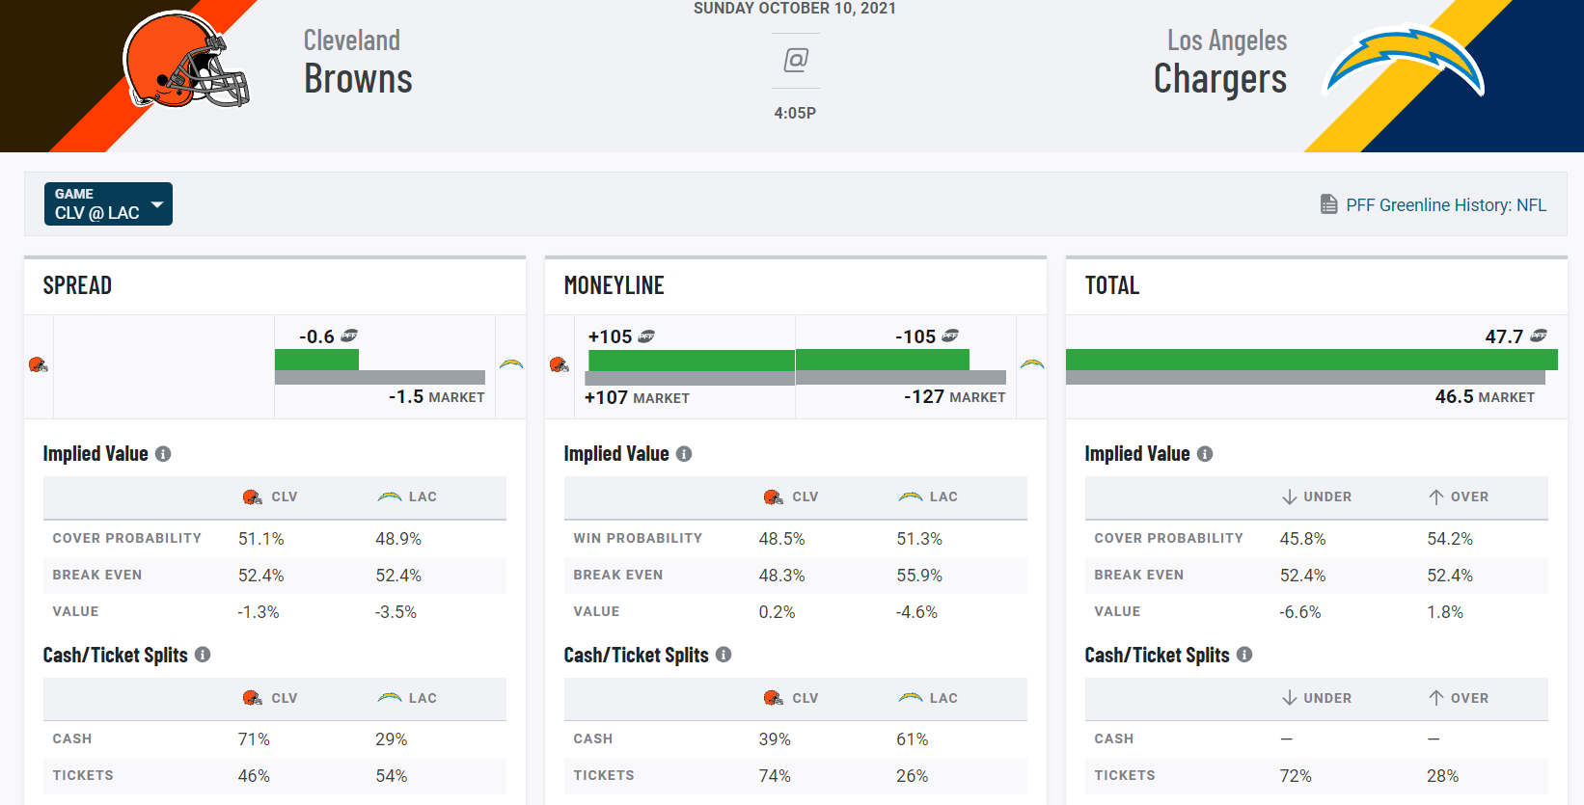
Task: Click the -3.5% LAC spread value
Action: pos(396,612)
